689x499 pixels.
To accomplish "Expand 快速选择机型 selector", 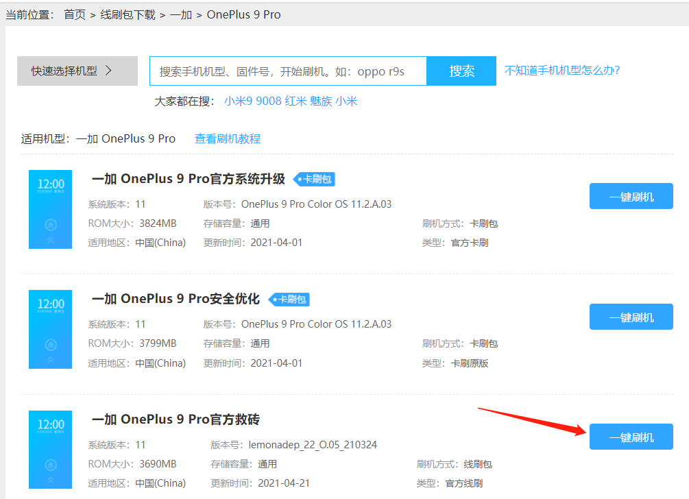I will point(77,71).
